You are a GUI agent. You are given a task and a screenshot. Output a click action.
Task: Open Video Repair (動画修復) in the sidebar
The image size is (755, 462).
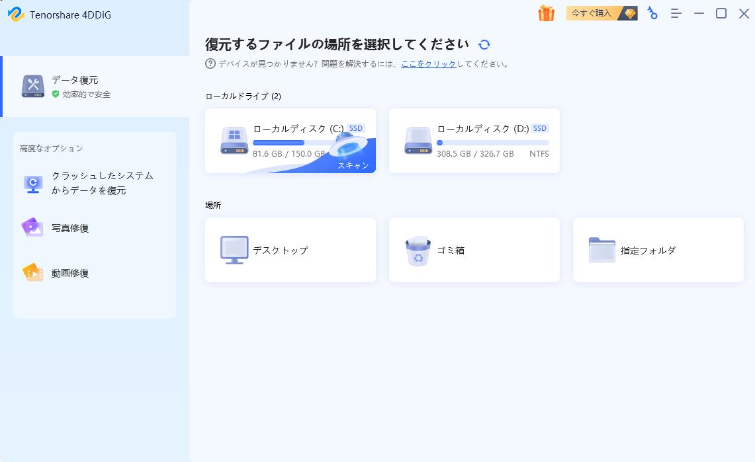point(69,272)
